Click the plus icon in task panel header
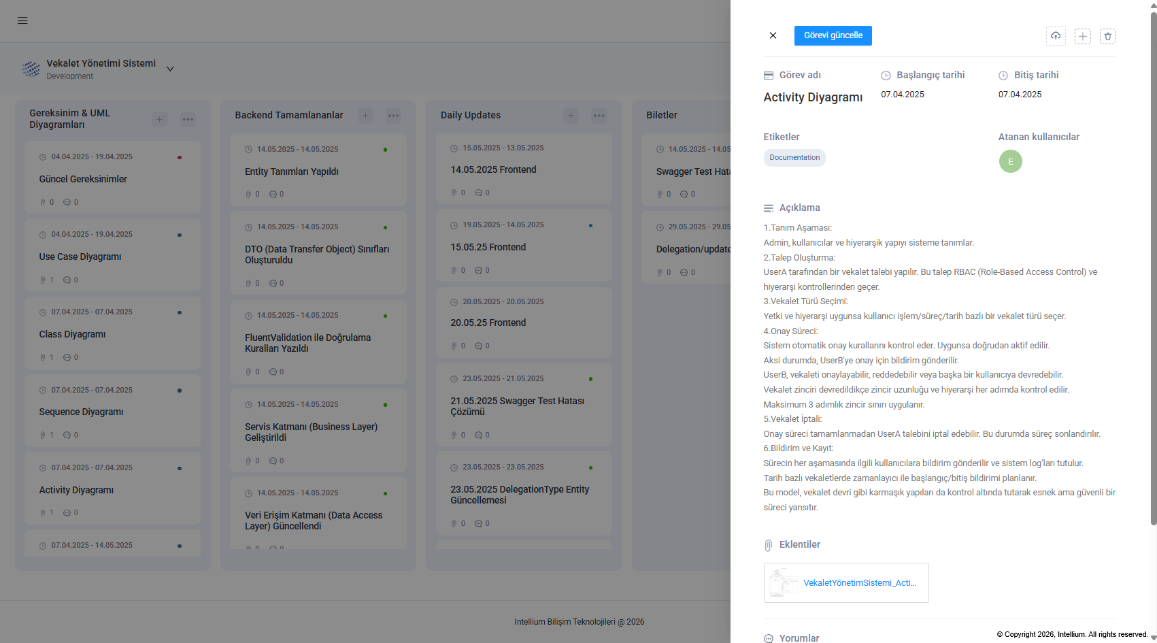This screenshot has height=643, width=1157. click(x=1083, y=36)
